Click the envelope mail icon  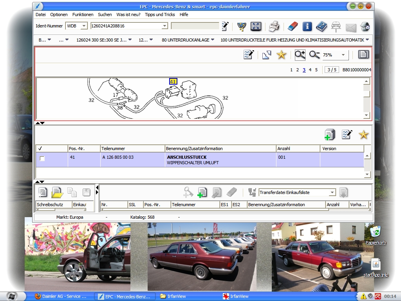(x=351, y=27)
